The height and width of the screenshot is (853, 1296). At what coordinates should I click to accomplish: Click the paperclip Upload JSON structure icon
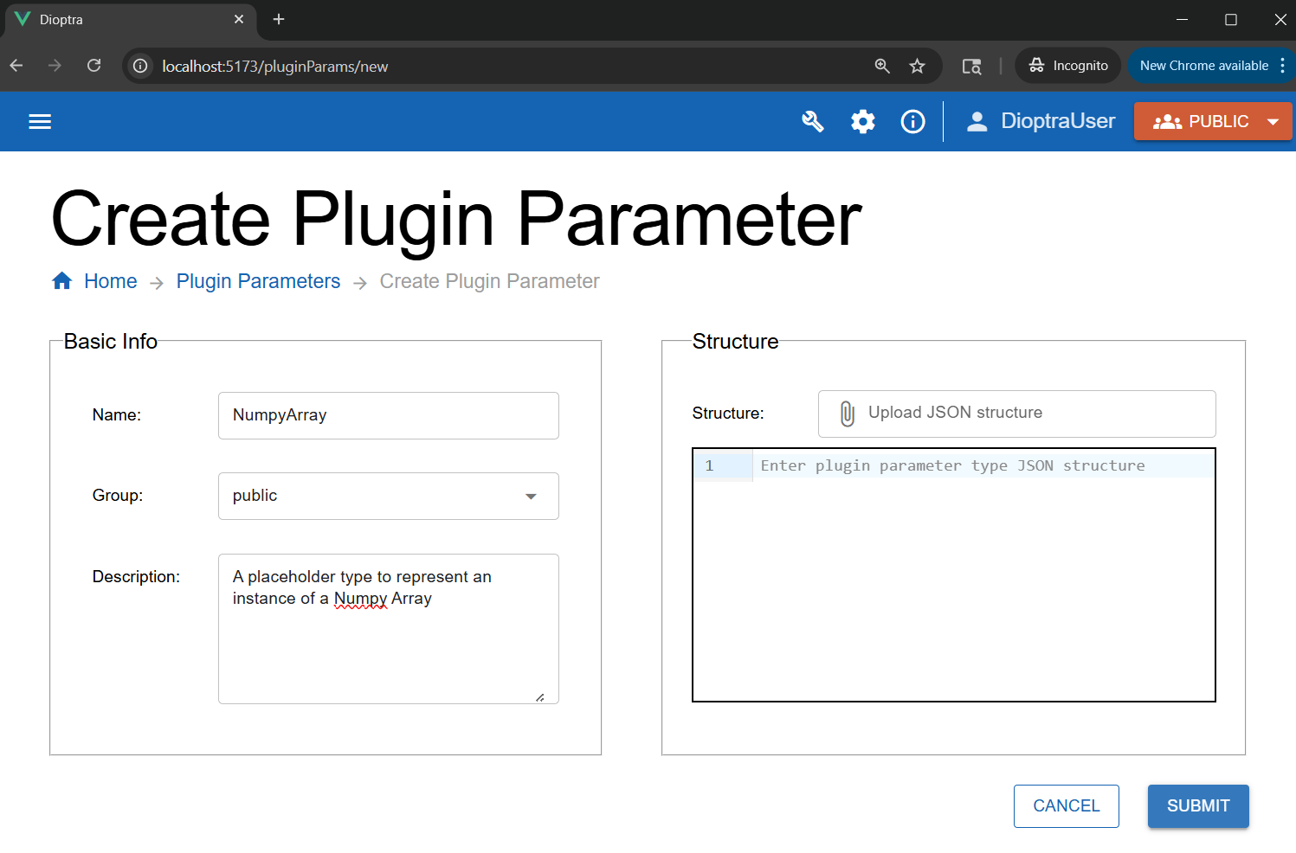tap(847, 413)
